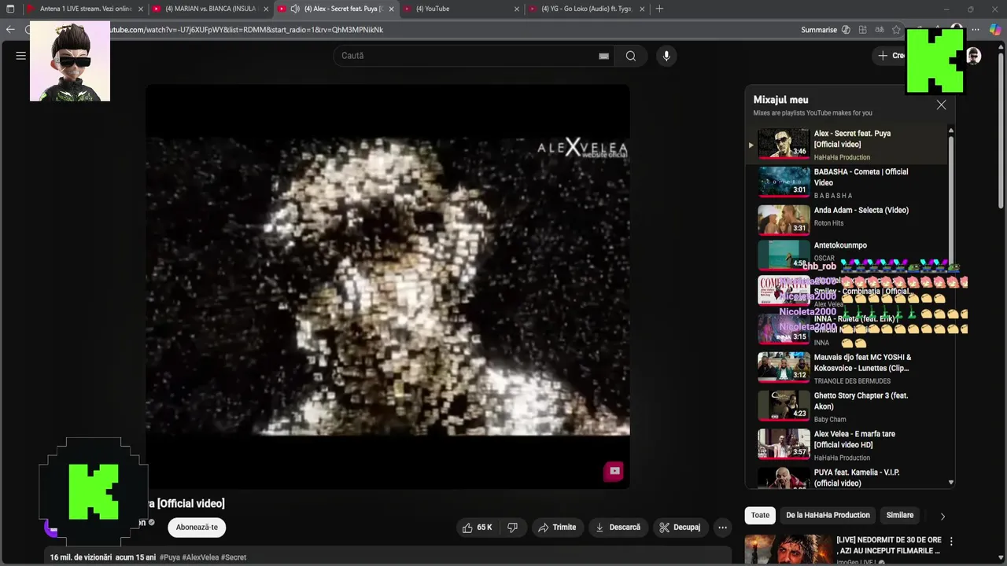Click the search magnifier button
Screen dimensions: 1007x566
tap(630, 56)
